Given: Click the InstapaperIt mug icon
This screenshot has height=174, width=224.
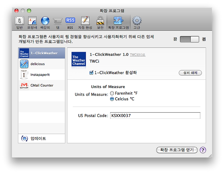Looking at the screenshot, I should click(x=24, y=75).
